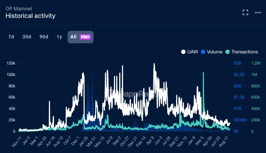
Task: Click the blue Volume legend dot
Action: coord(203,52)
